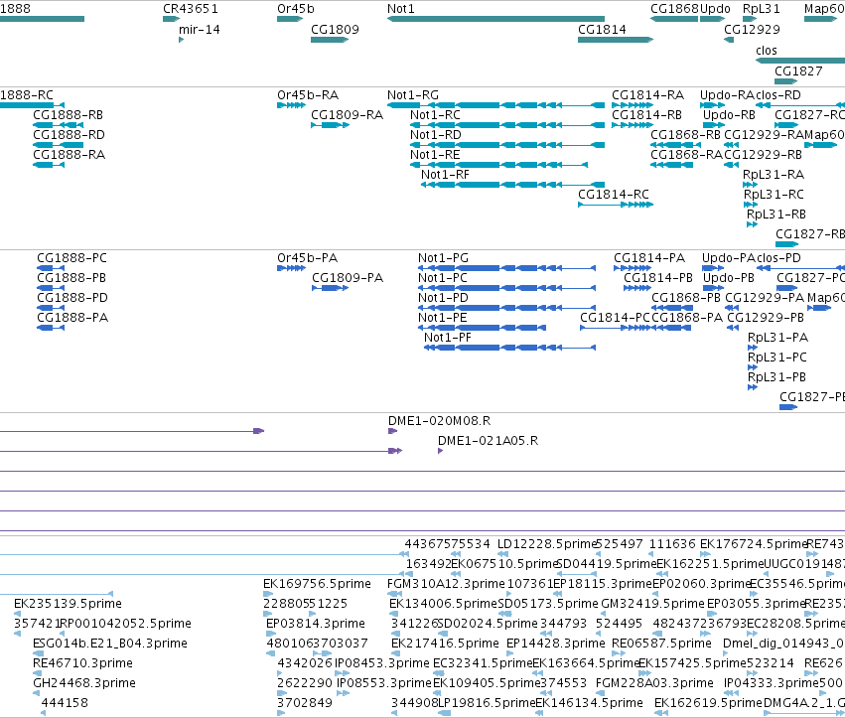Select the CG12929 gene label
Viewport: 845px width, 718px height.
point(752,29)
